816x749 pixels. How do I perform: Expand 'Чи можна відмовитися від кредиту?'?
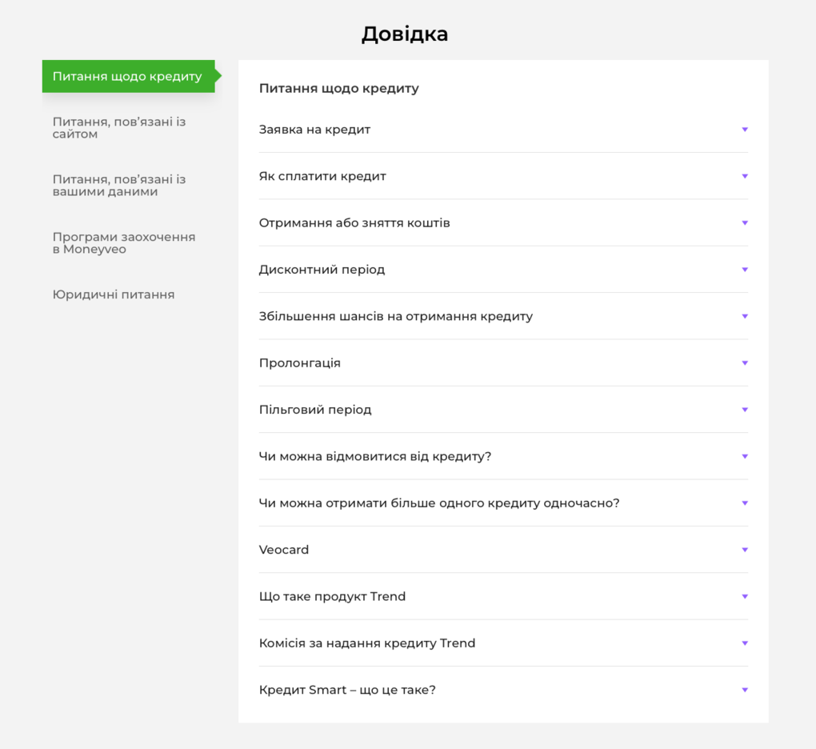point(374,457)
